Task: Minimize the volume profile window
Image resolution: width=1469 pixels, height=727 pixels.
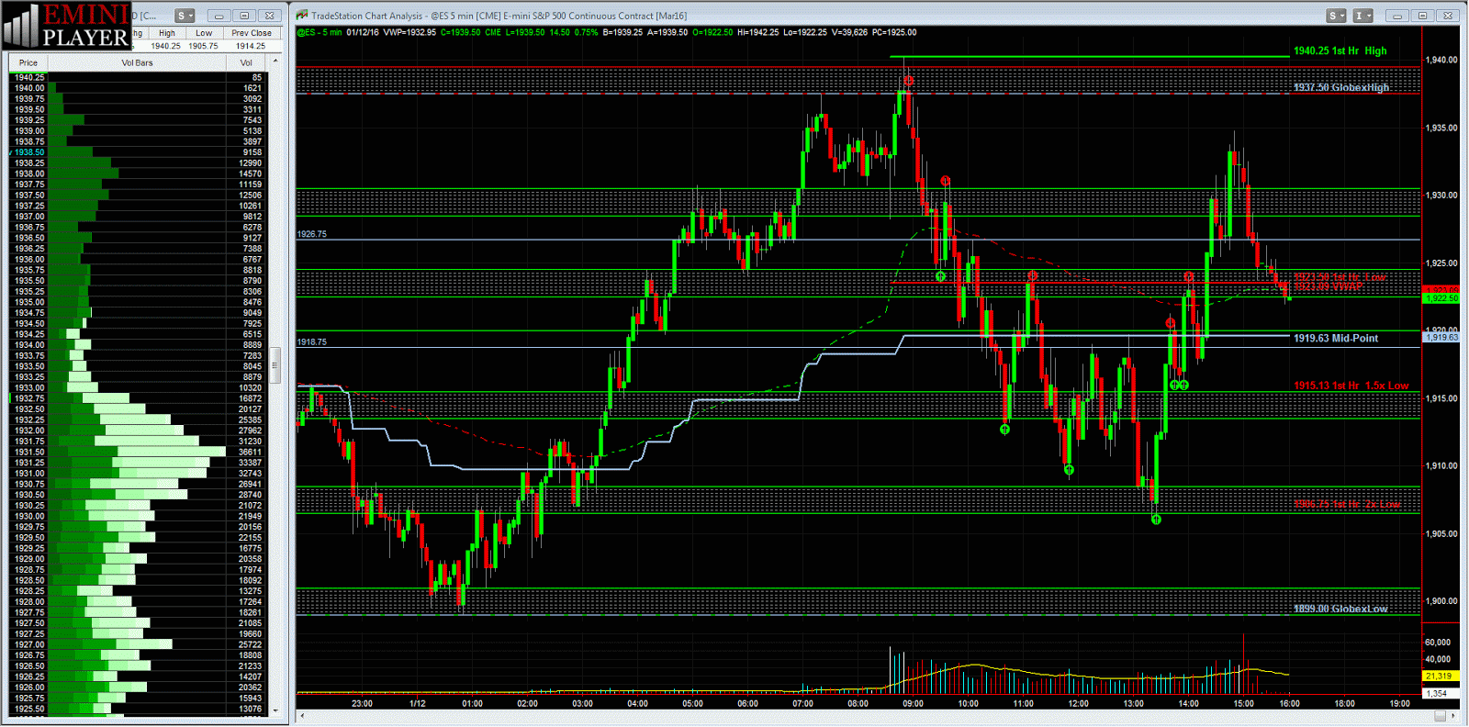Action: click(219, 16)
